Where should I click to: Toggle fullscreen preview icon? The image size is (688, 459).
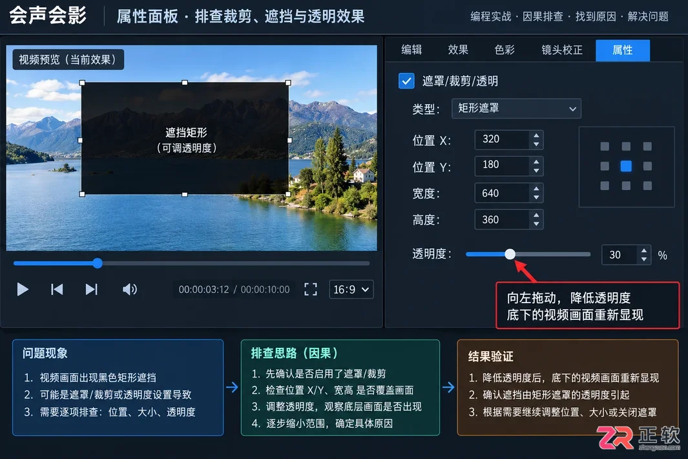coord(311,289)
